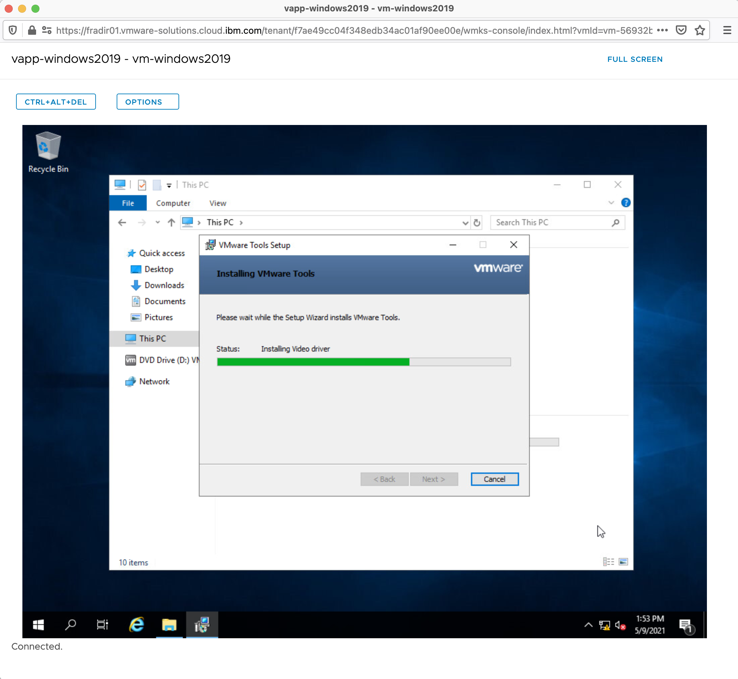This screenshot has width=738, height=679.
Task: Open the notification center icon
Action: (x=685, y=625)
